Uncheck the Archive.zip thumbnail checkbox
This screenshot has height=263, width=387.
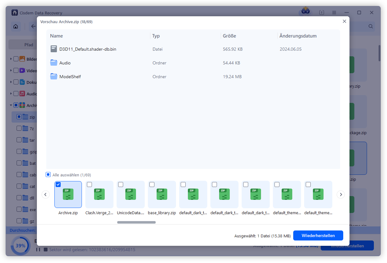58,185
